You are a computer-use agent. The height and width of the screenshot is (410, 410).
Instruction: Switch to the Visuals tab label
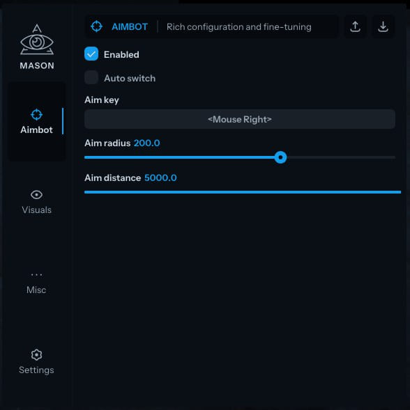click(x=37, y=210)
